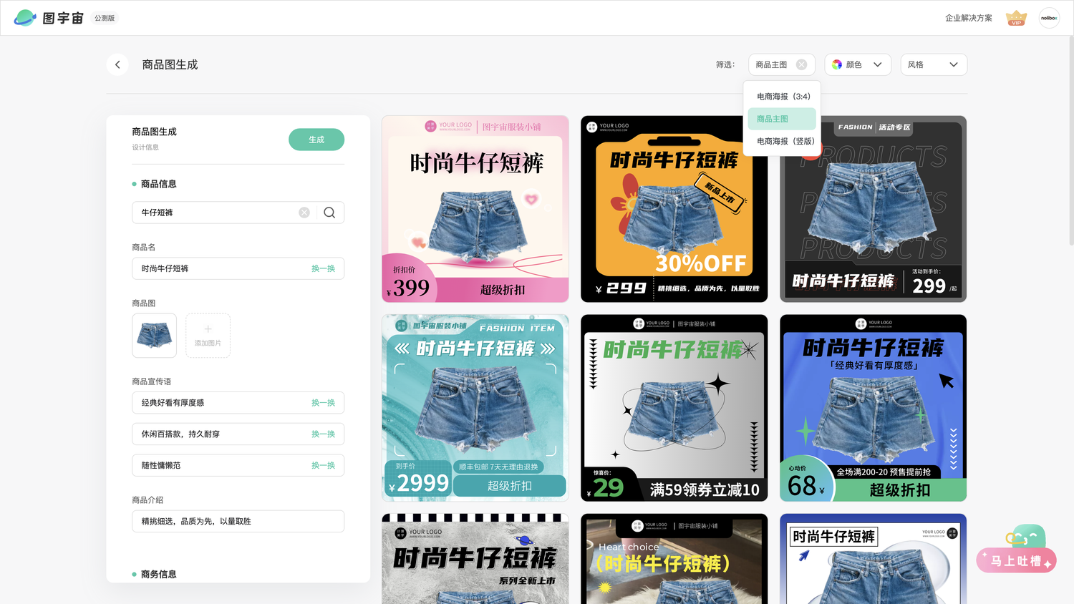The height and width of the screenshot is (604, 1074).
Task: Click the 设计信息 subtitle
Action: tap(145, 147)
